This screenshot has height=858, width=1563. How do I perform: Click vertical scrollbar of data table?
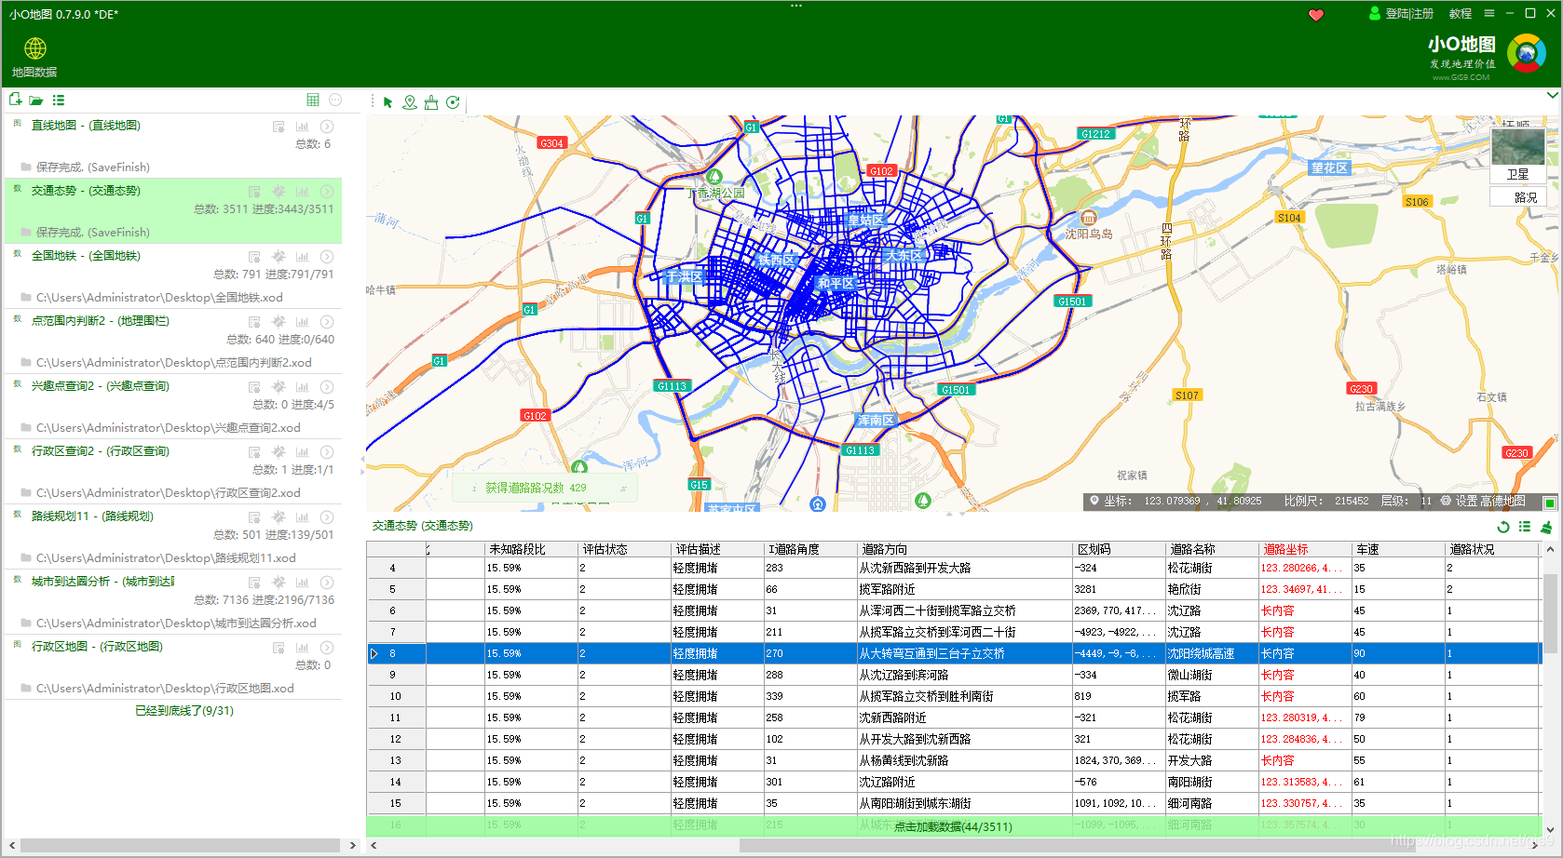click(x=1550, y=613)
